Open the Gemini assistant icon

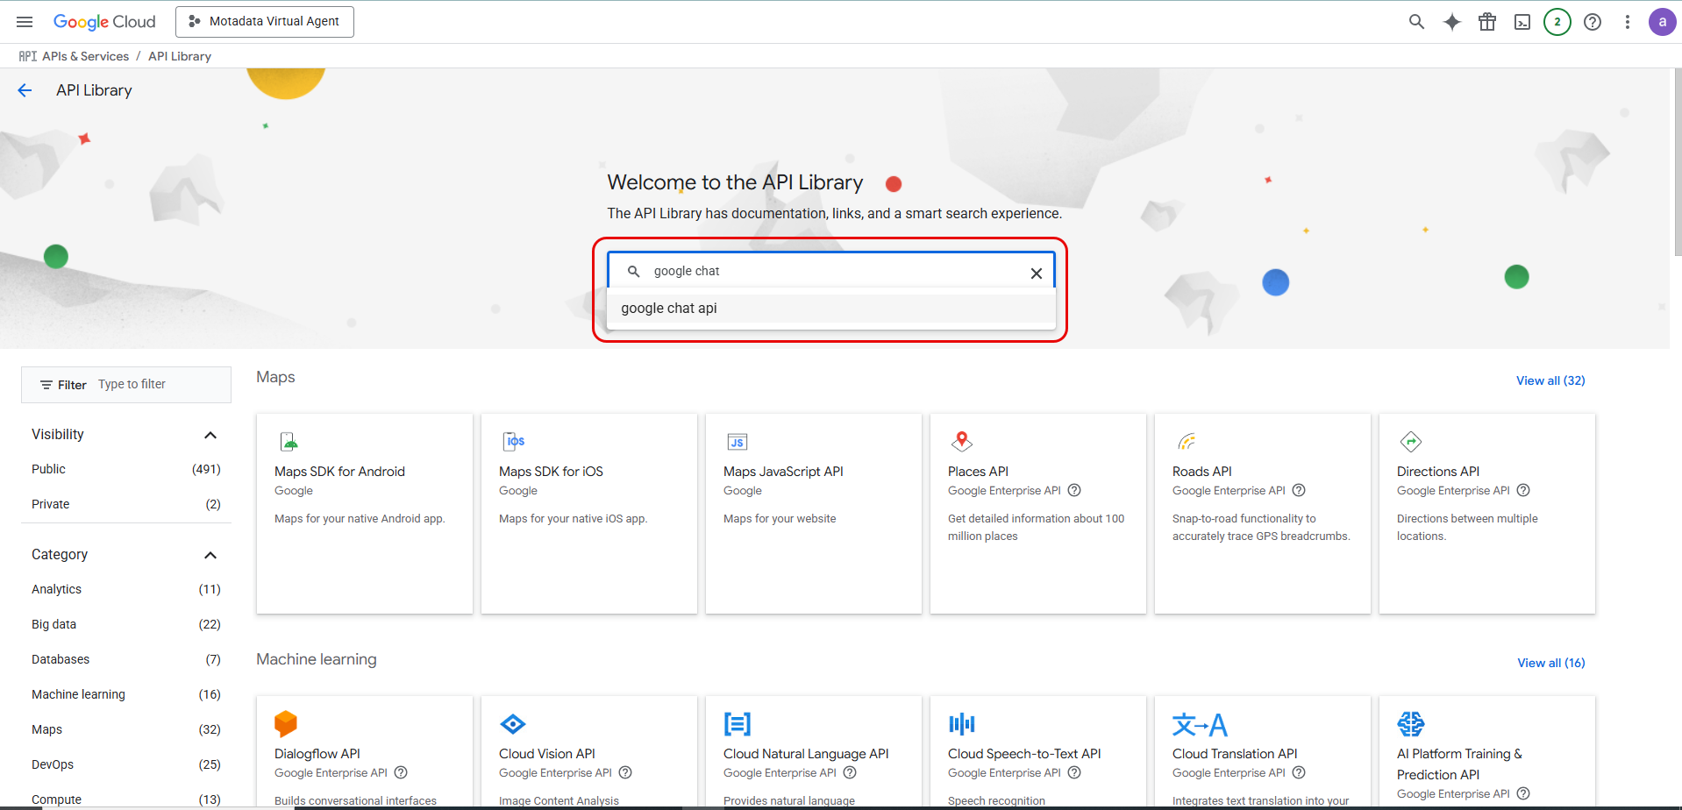1451,21
